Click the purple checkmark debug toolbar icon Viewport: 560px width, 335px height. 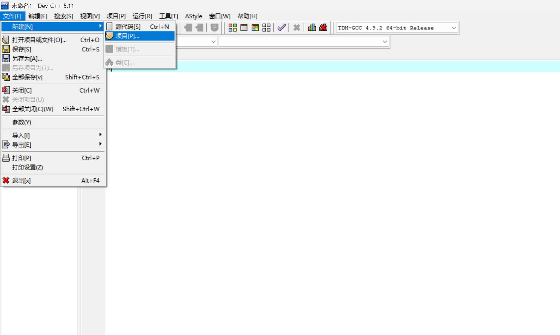[281, 28]
